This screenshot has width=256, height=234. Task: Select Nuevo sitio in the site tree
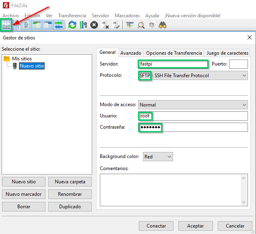[x=32, y=66]
